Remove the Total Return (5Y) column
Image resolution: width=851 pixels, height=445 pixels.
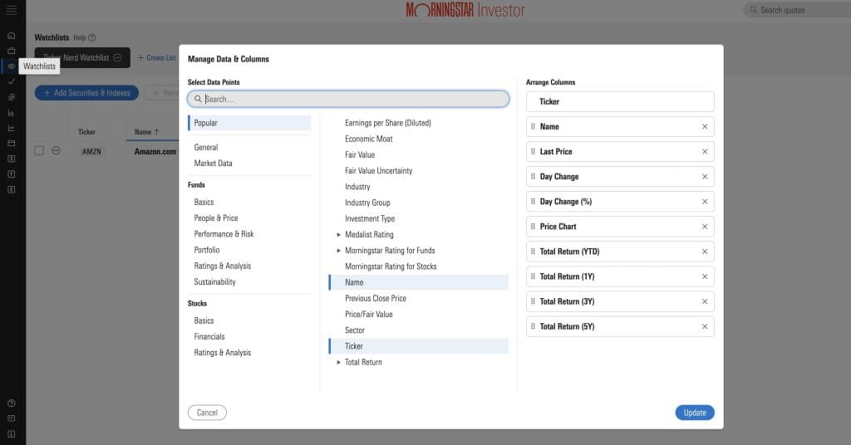(705, 326)
